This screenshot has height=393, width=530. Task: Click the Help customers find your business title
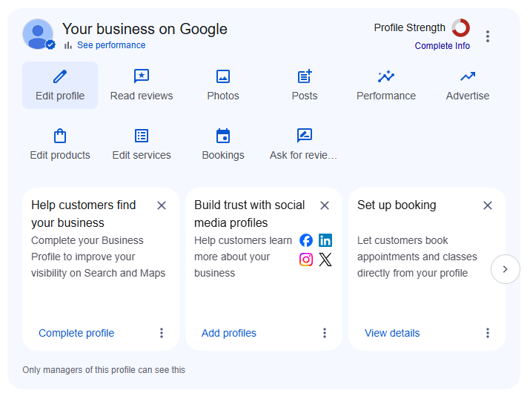pyautogui.click(x=84, y=214)
